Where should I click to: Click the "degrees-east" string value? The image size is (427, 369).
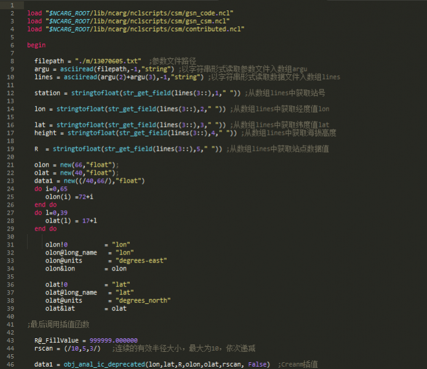point(141,260)
